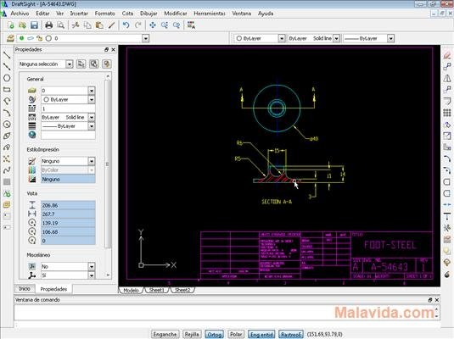The image size is (454, 339).
Task: Switch to the Inicio panel tab
Action: 25,289
